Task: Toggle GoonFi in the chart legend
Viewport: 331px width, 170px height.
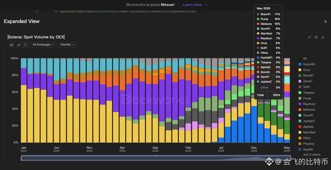Action: (x=306, y=115)
